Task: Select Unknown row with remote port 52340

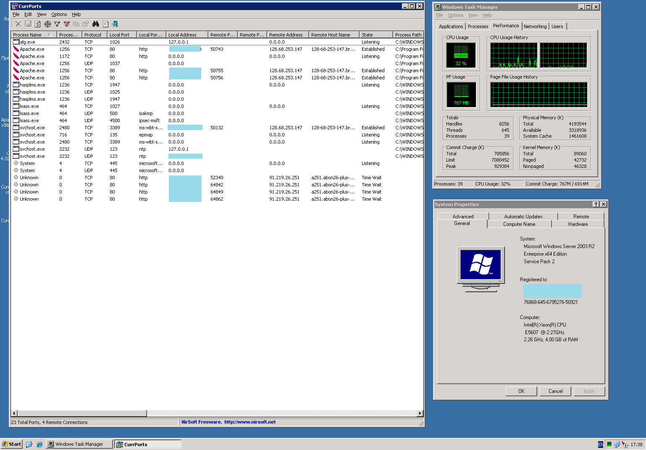Action: 217,178
